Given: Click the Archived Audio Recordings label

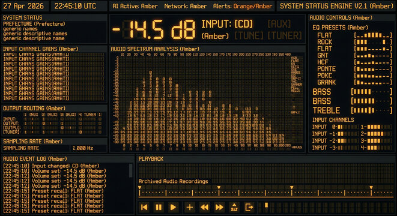Looking at the screenshot, I should 173,181.
